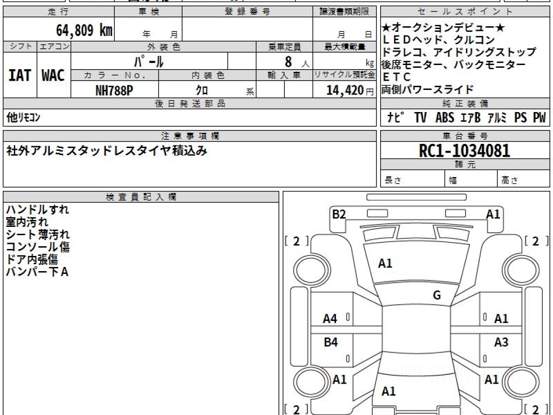Select the inspector note "ハンドルすれ"
This screenshot has height=415, width=553.
coord(37,209)
